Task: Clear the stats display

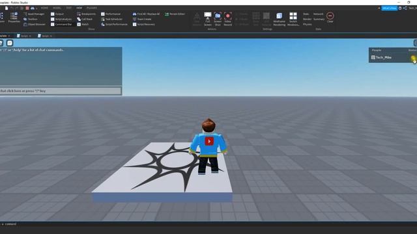Action: [x=330, y=18]
